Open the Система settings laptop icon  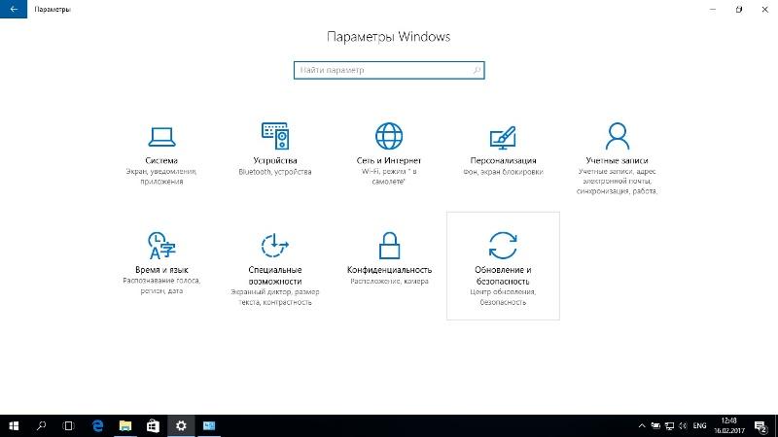coord(161,137)
